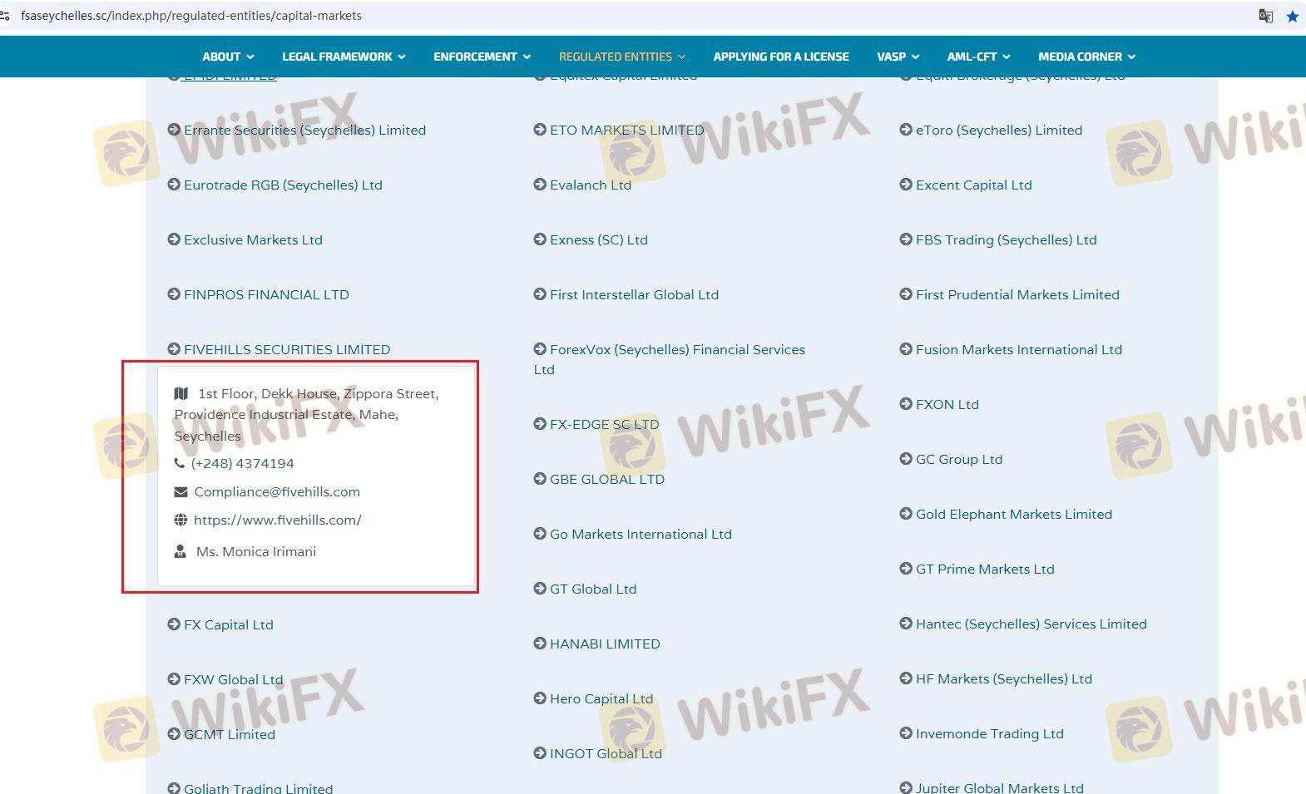Click arrow icon beside eToro (Seychelles) Limited
1306x794 pixels.
tap(906, 130)
